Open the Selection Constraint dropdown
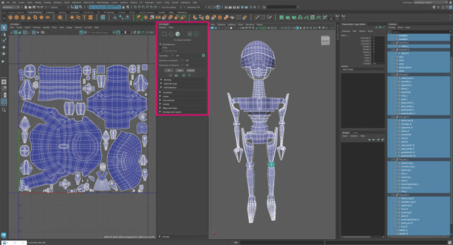Image resolution: width=453 pixels, height=245 pixels. 193,61
